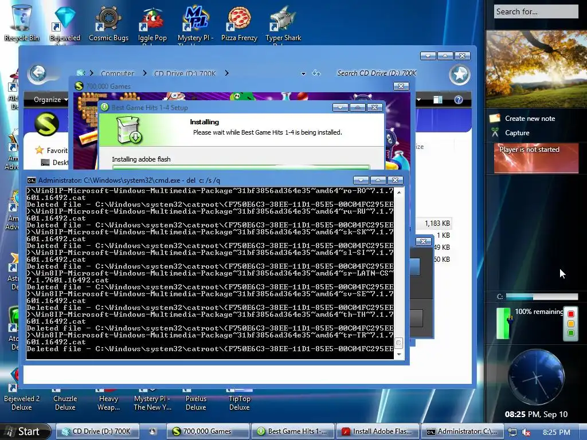Click the landscape slideshow gadget picture
This screenshot has height=440, width=587.
point(536,69)
